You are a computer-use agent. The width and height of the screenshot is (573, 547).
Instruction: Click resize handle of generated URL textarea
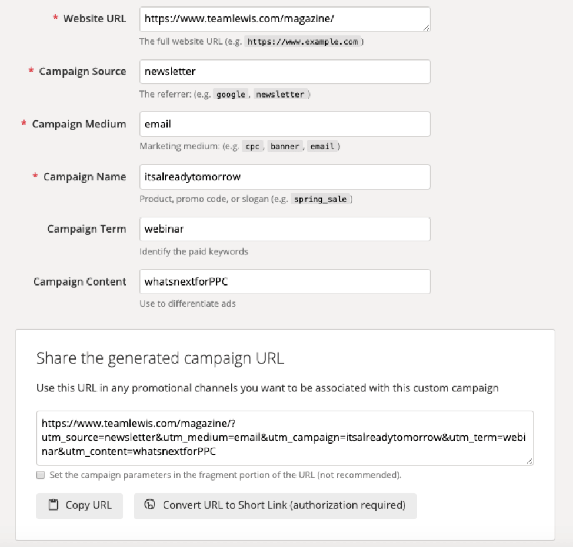529,462
